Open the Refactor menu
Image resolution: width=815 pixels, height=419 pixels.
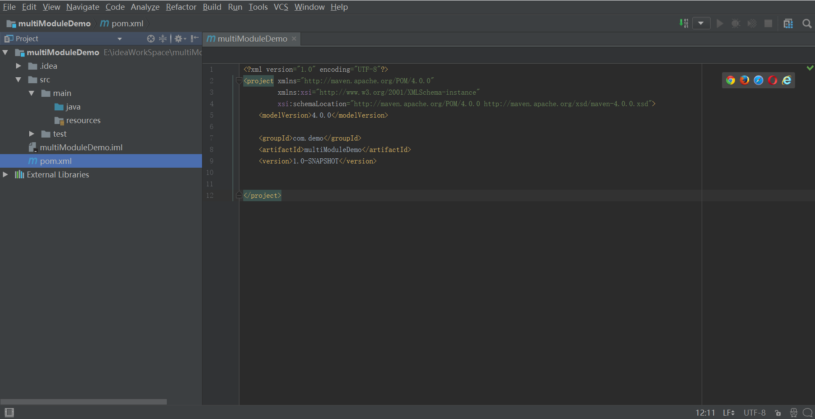[x=181, y=7]
